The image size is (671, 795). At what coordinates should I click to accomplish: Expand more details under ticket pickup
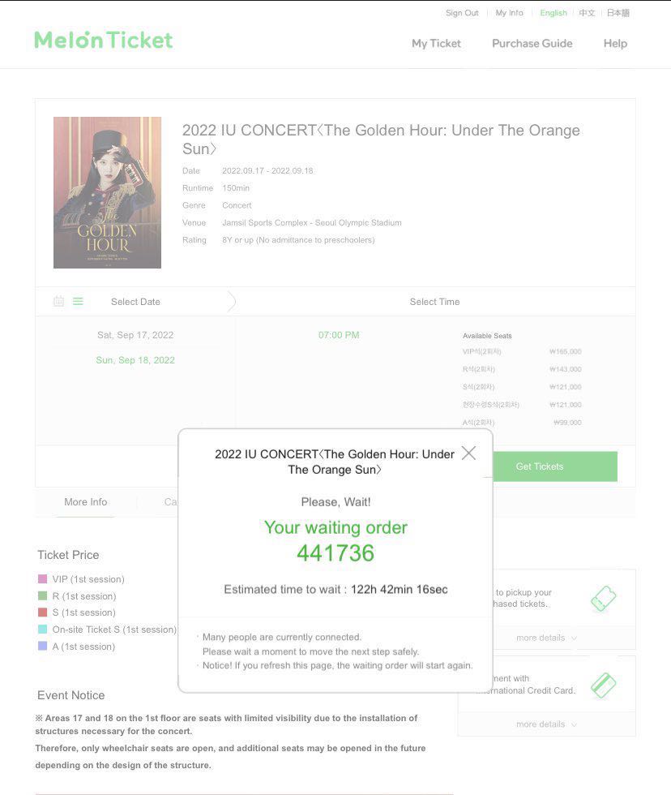click(x=546, y=638)
